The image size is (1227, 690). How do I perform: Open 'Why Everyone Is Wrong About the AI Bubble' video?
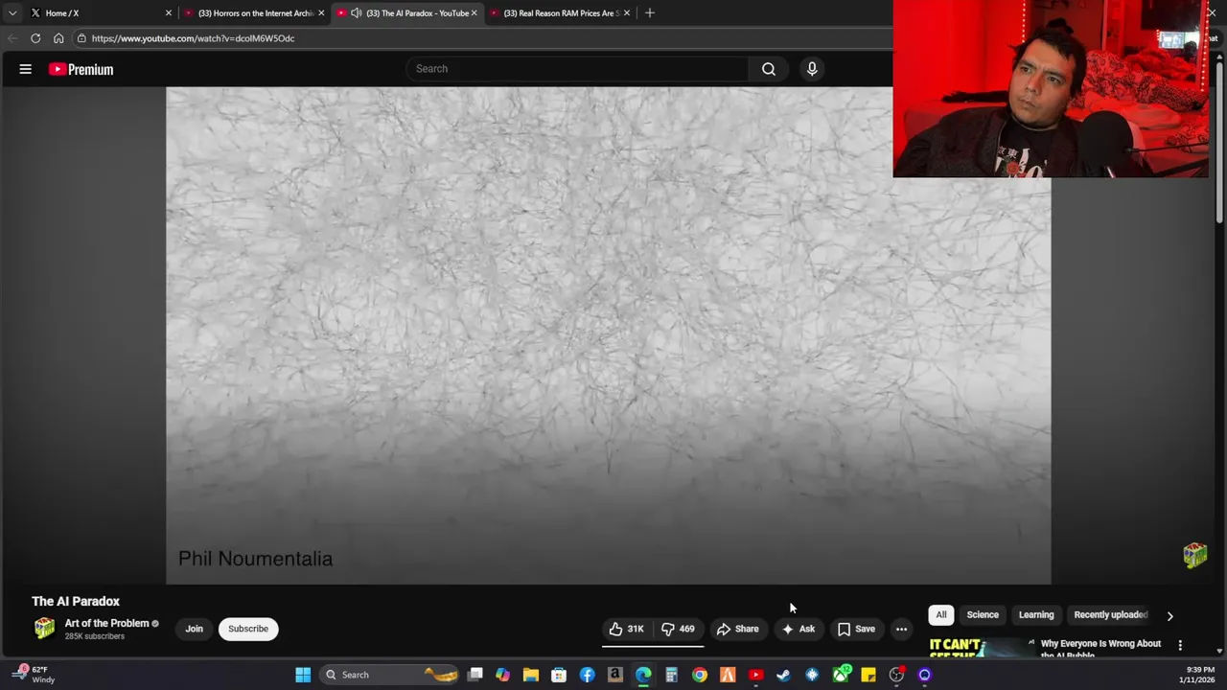[1100, 648]
